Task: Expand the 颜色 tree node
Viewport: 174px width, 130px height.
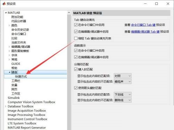Action: tap(9, 25)
